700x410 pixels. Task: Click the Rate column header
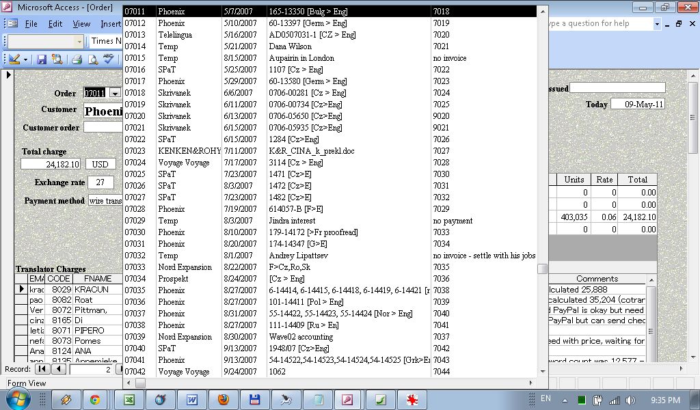(x=604, y=179)
